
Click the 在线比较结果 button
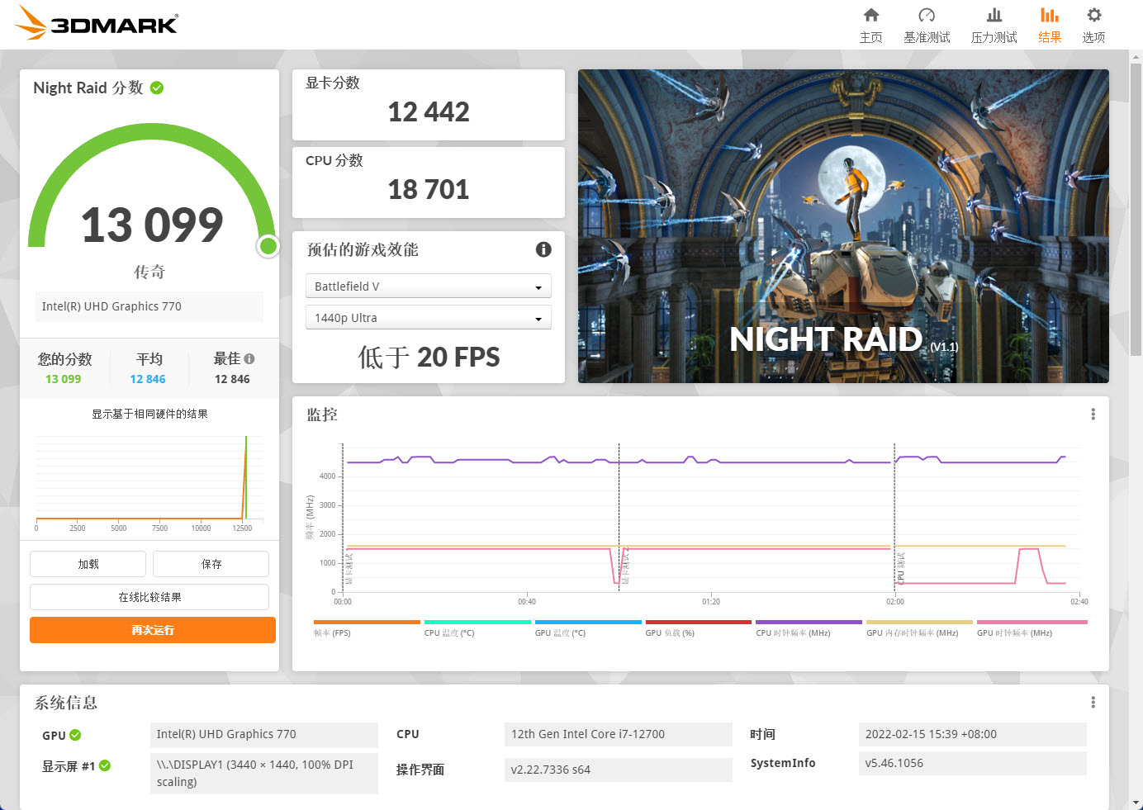[x=149, y=596]
